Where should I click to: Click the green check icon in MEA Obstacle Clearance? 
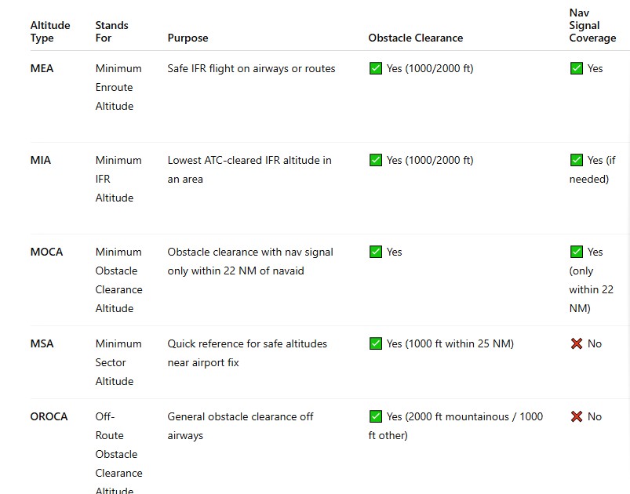[375, 68]
